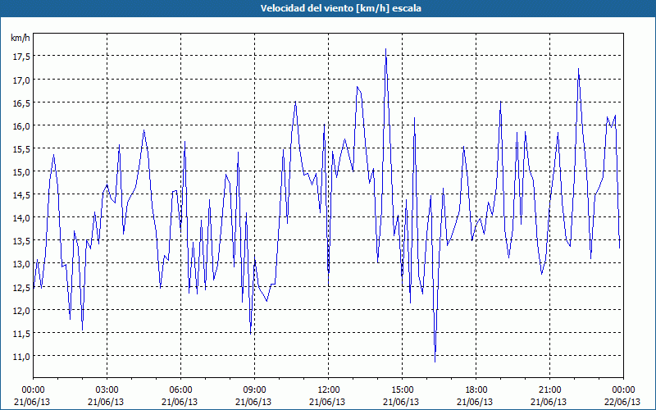Screen dimensions: 656x410
Task: Click the "12,0" y-axis label
Action: point(20,310)
